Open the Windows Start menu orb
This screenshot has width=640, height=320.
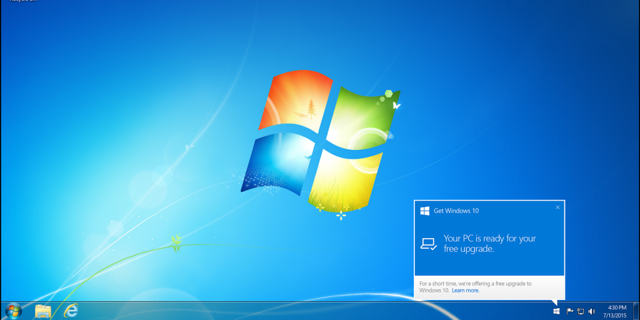coord(14,311)
